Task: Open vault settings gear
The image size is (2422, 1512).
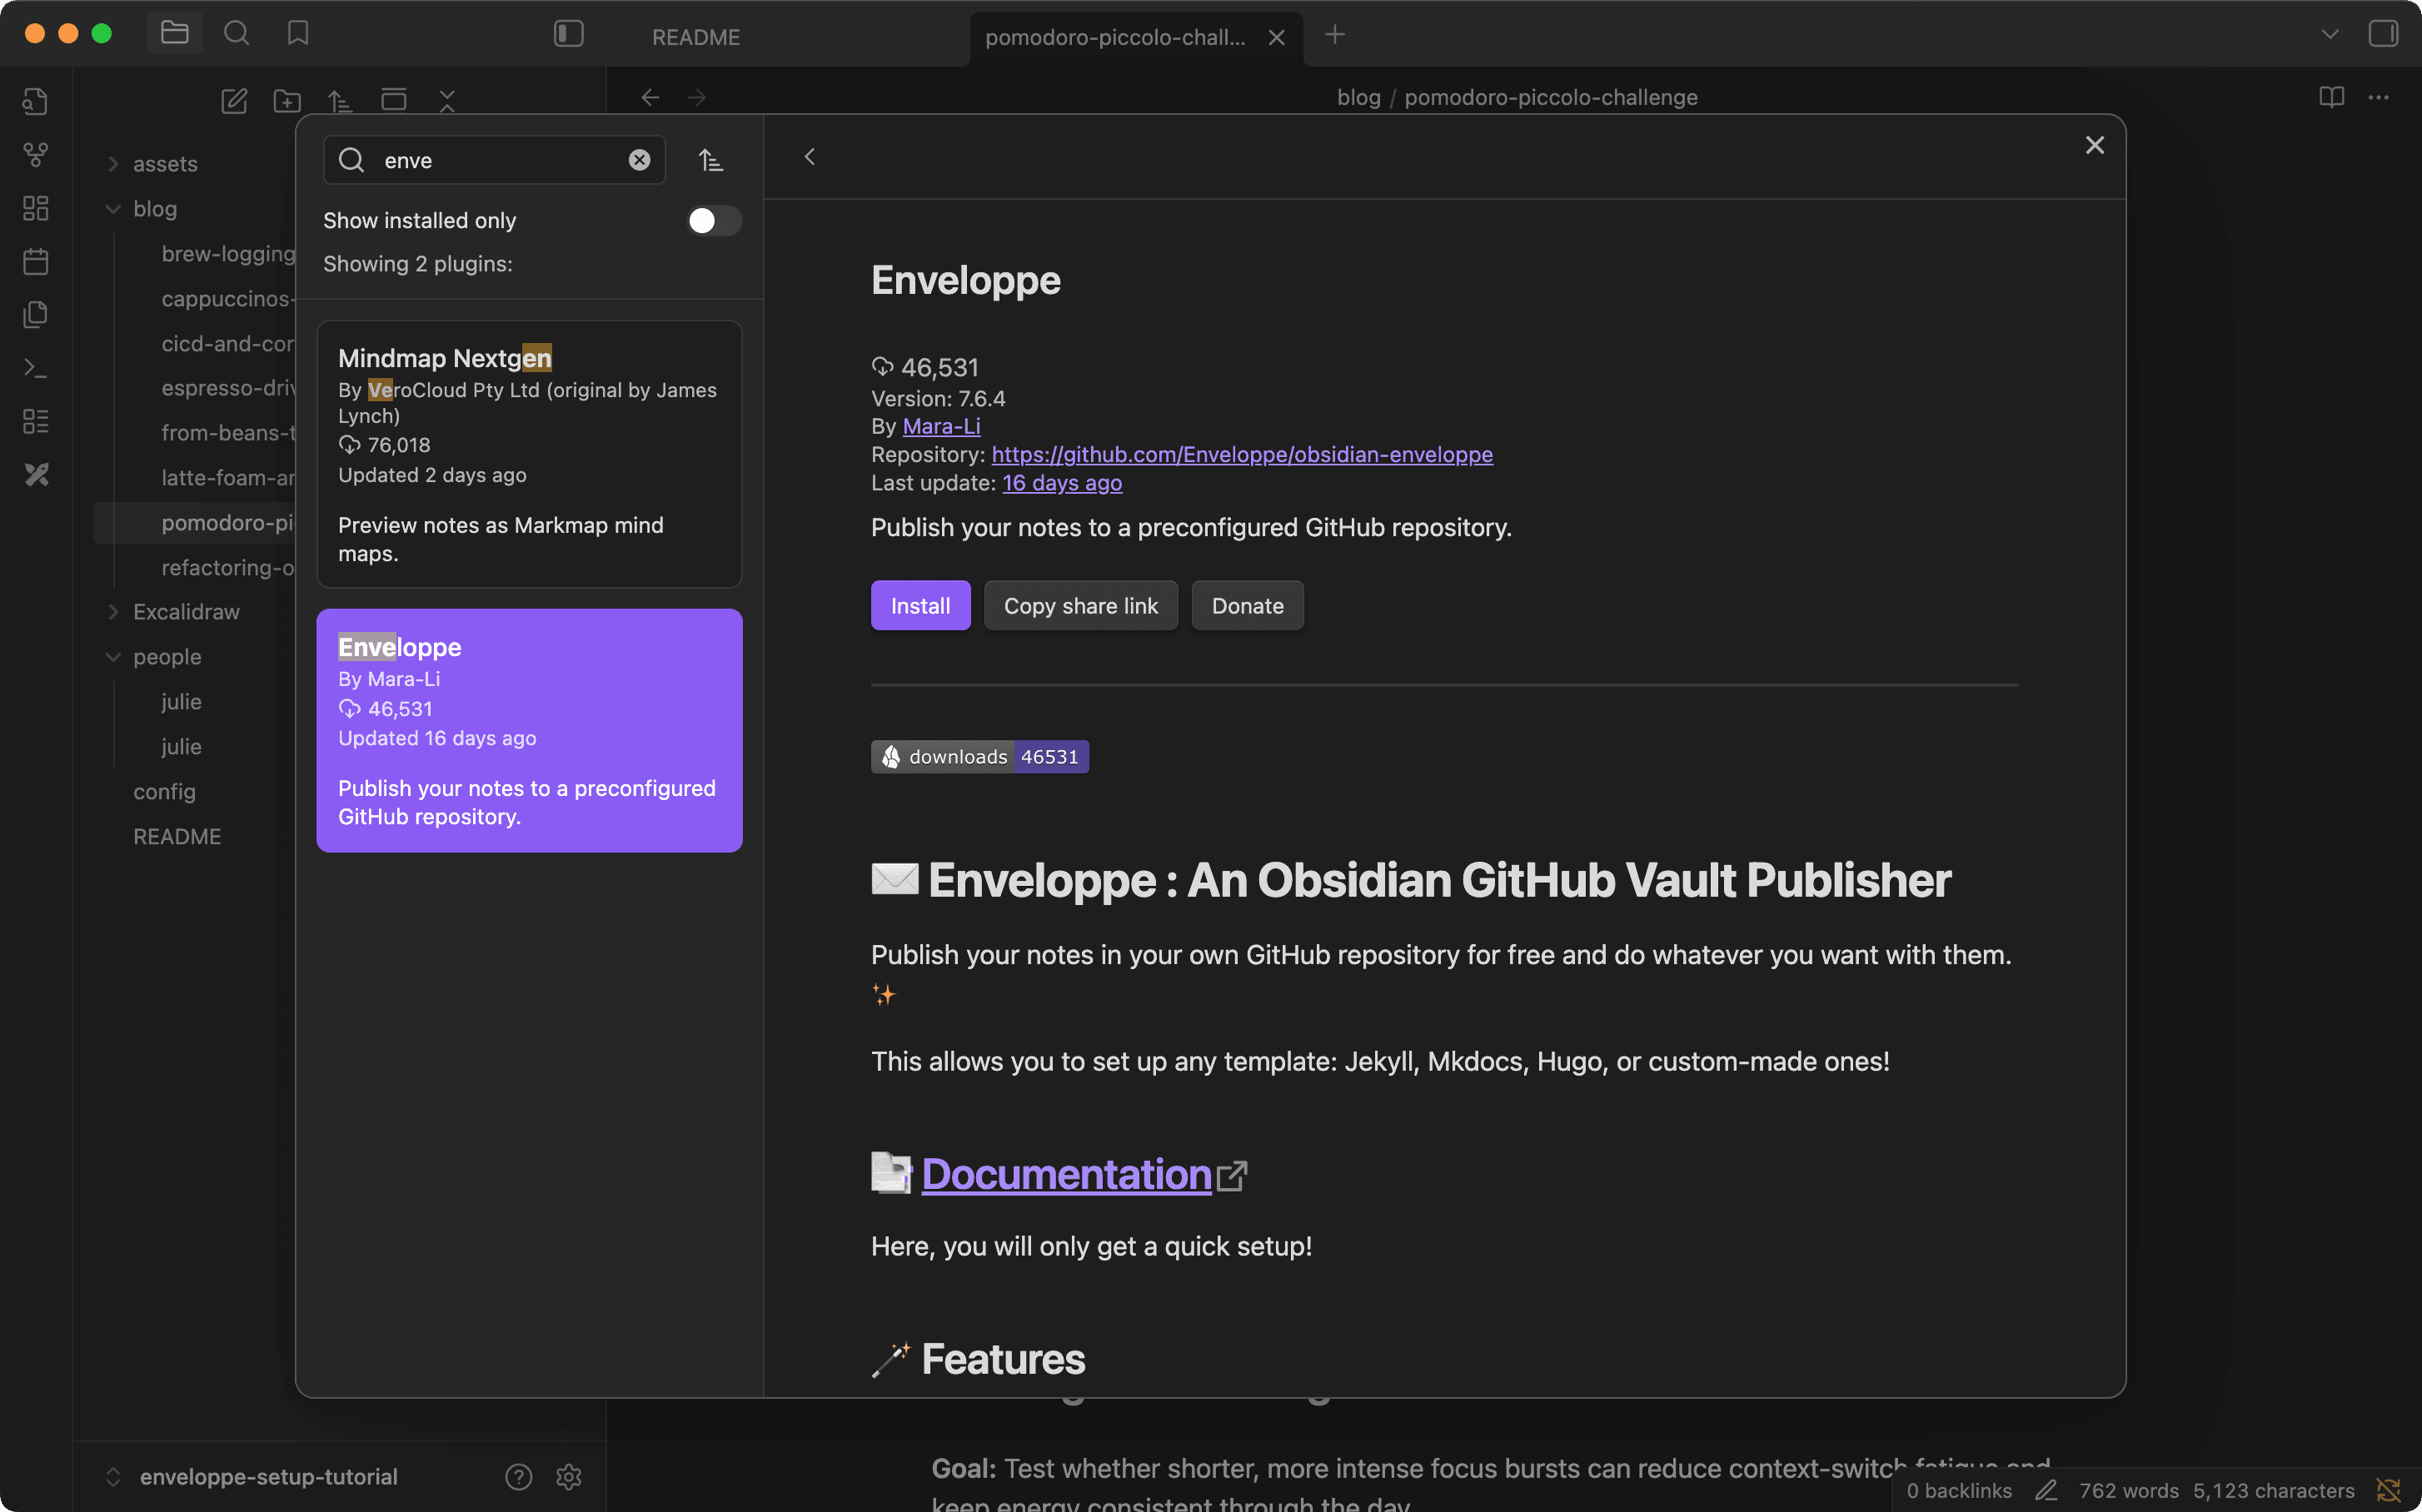Action: click(x=569, y=1477)
